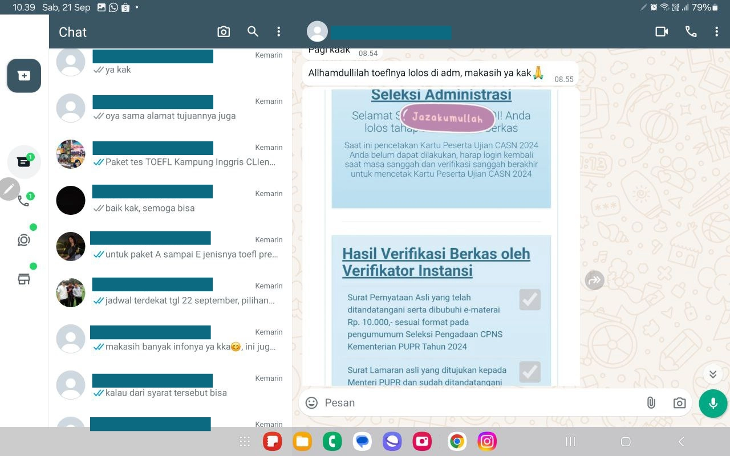Tap the attachment paperclip icon
This screenshot has height=456, width=730.
tap(651, 403)
